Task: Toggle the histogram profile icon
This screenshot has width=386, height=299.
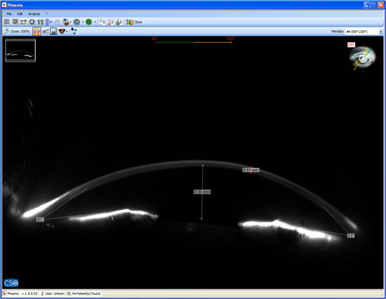Action: click(53, 32)
